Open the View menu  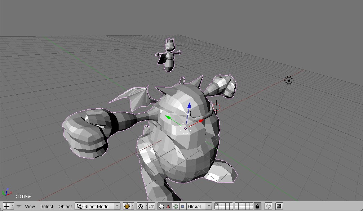tap(30, 206)
